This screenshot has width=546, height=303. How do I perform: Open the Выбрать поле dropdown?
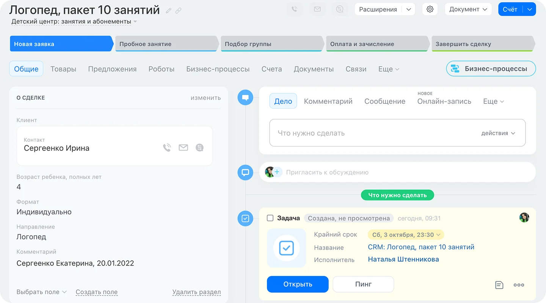click(x=42, y=292)
